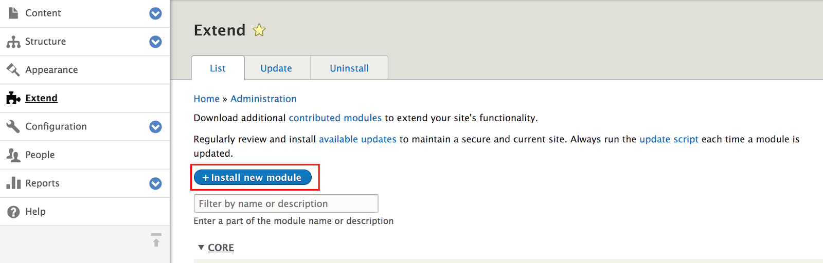This screenshot has height=263, width=823.
Task: Expand the Configuration submenu arrow
Action: [155, 127]
